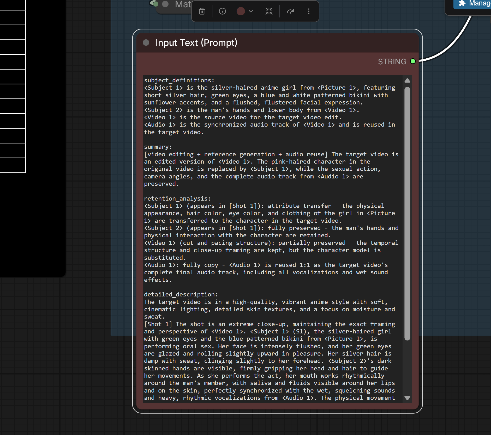Toggle the collapse dot on the Mat node
Image resolution: width=491 pixels, height=435 pixels.
pyautogui.click(x=165, y=4)
